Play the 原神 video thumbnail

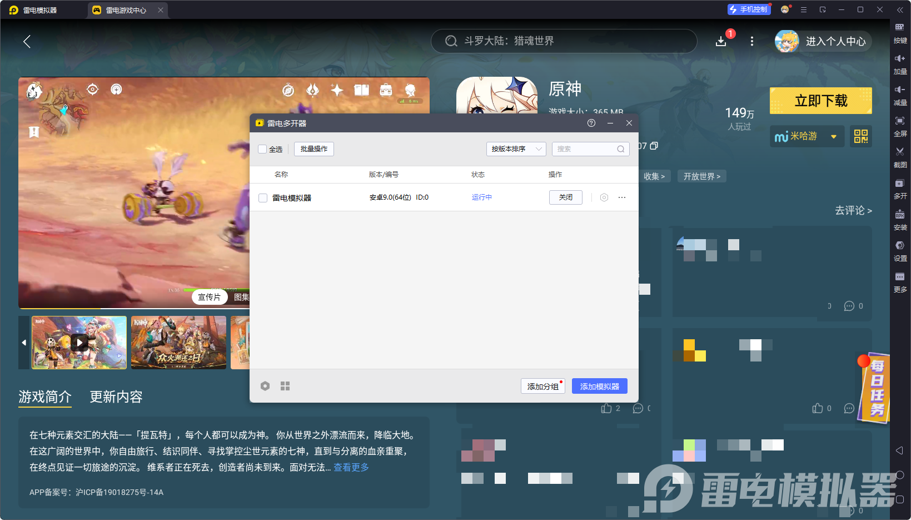point(79,342)
